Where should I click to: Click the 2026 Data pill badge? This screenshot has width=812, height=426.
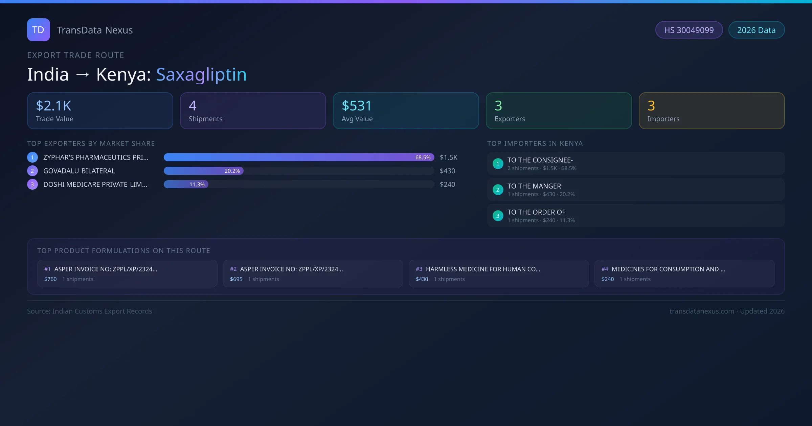(756, 30)
